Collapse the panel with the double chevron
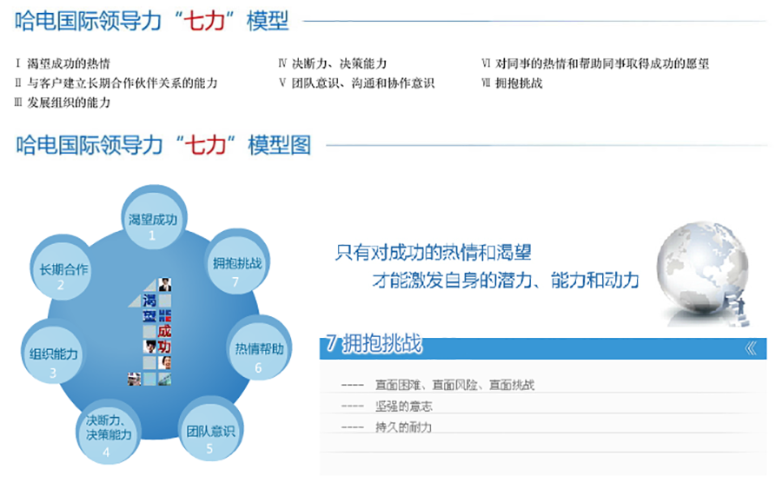The height and width of the screenshot is (496, 782). point(751,348)
